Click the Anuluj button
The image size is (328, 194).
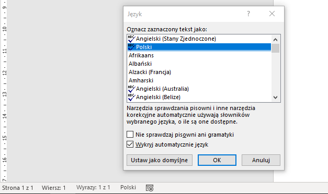pyautogui.click(x=261, y=160)
